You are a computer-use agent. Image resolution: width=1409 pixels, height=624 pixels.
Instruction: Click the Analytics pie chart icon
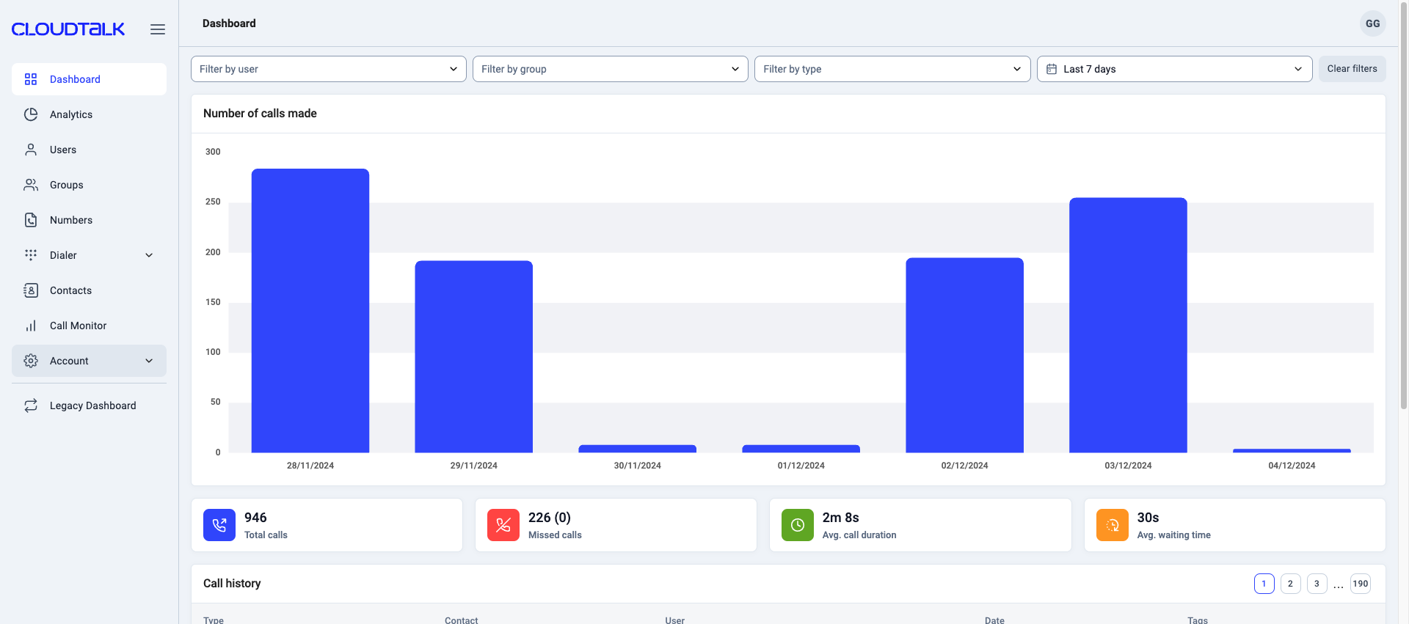coord(31,114)
